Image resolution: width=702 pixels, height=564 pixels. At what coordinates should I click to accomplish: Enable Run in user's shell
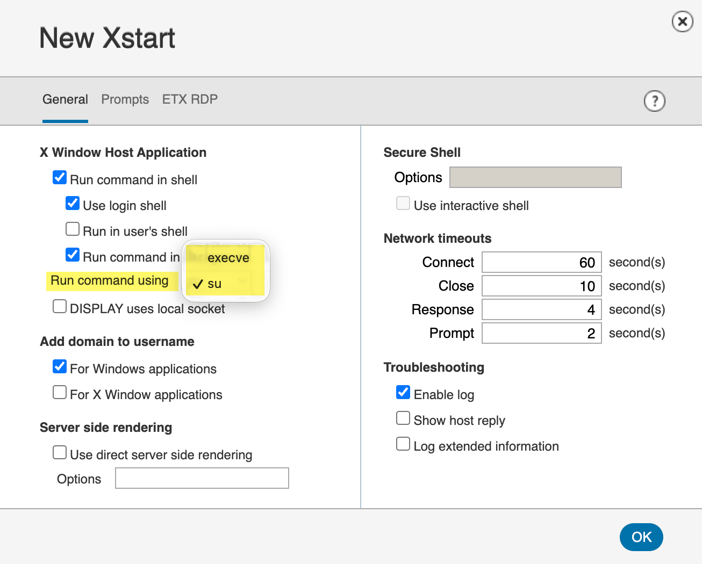point(73,229)
